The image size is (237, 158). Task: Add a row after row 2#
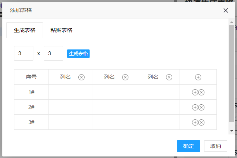pyautogui.click(x=195, y=107)
